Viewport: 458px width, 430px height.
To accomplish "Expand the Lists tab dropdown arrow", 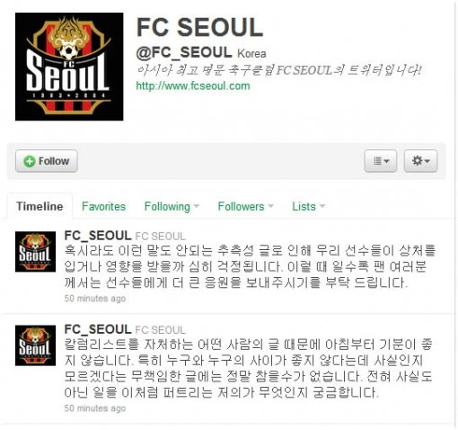I will (322, 206).
